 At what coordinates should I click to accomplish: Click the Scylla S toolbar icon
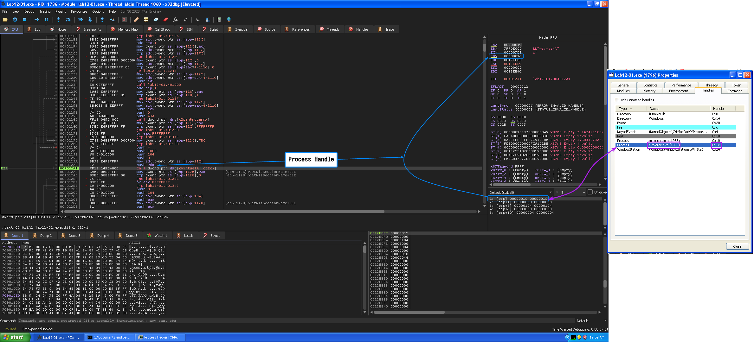(x=124, y=20)
